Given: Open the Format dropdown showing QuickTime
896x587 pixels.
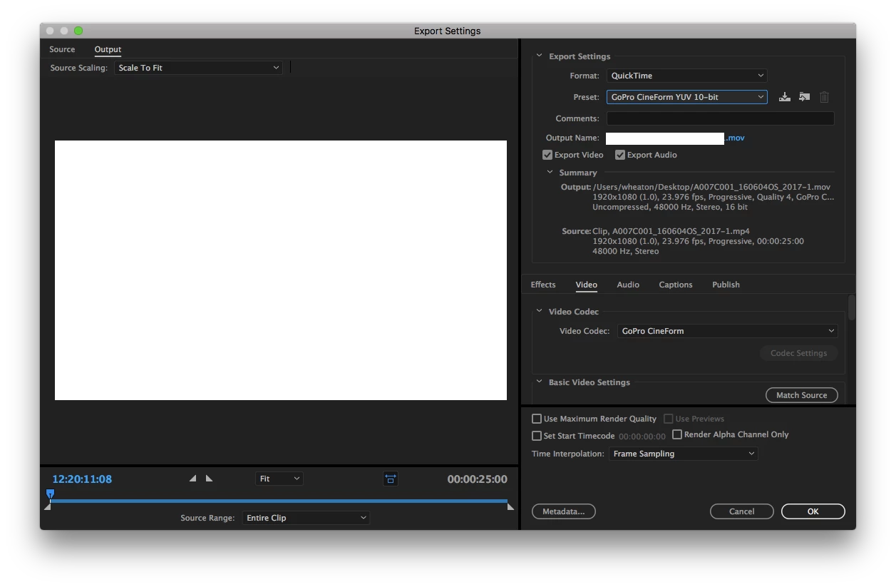Looking at the screenshot, I should (687, 76).
